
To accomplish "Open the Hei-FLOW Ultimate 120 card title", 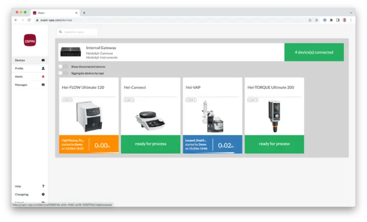I will [x=83, y=88].
